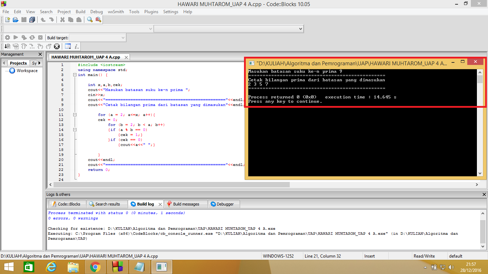Open the Edit menu
This screenshot has width=488, height=274.
(x=18, y=12)
